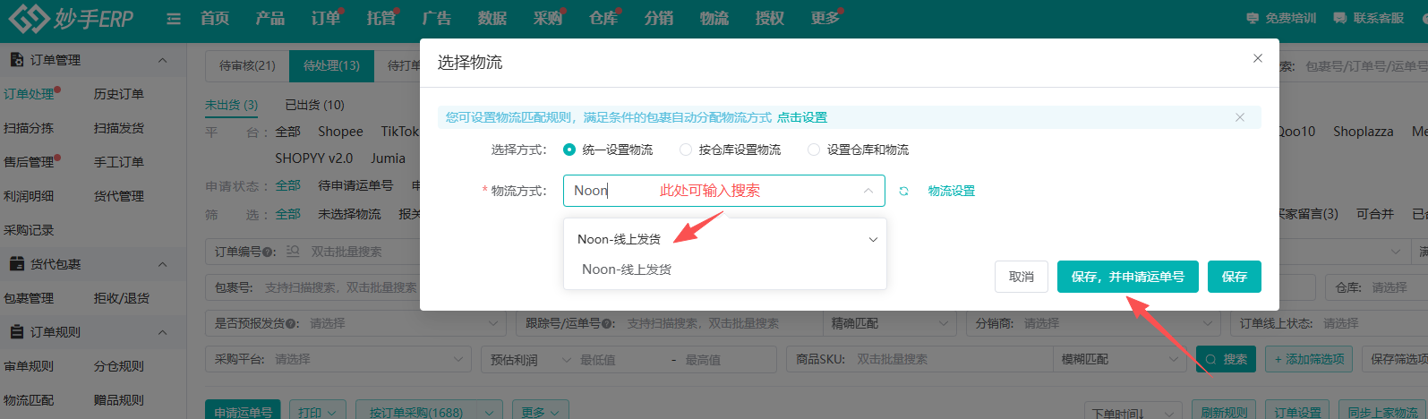Select 统一设置物流 radio option
This screenshot has width=1428, height=419.
point(608,150)
